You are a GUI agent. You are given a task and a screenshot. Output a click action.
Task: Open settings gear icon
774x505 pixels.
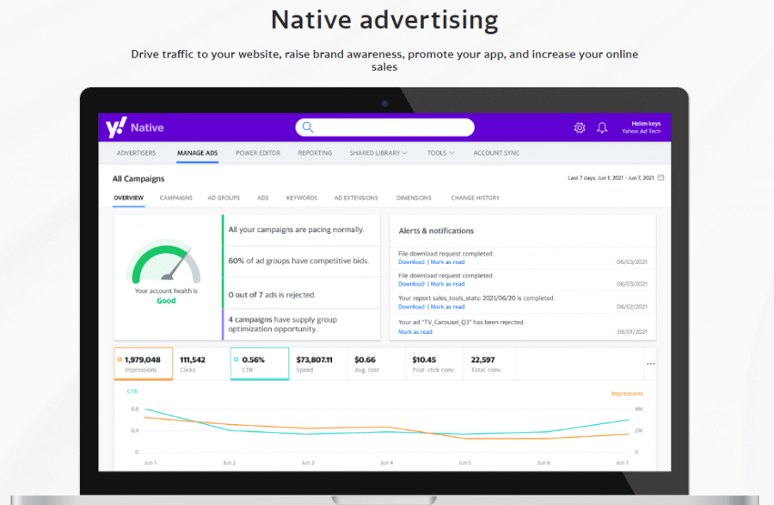[x=580, y=128]
